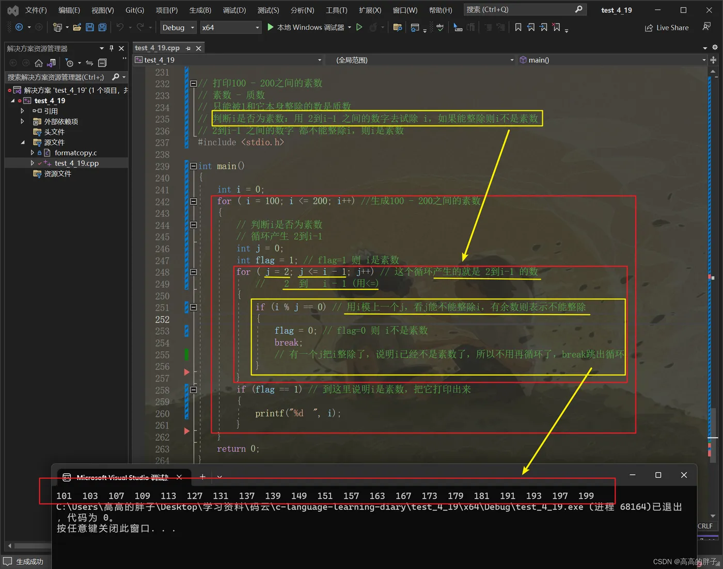Collapse the 源文件 folder node
This screenshot has height=569, width=723.
pos(22,142)
